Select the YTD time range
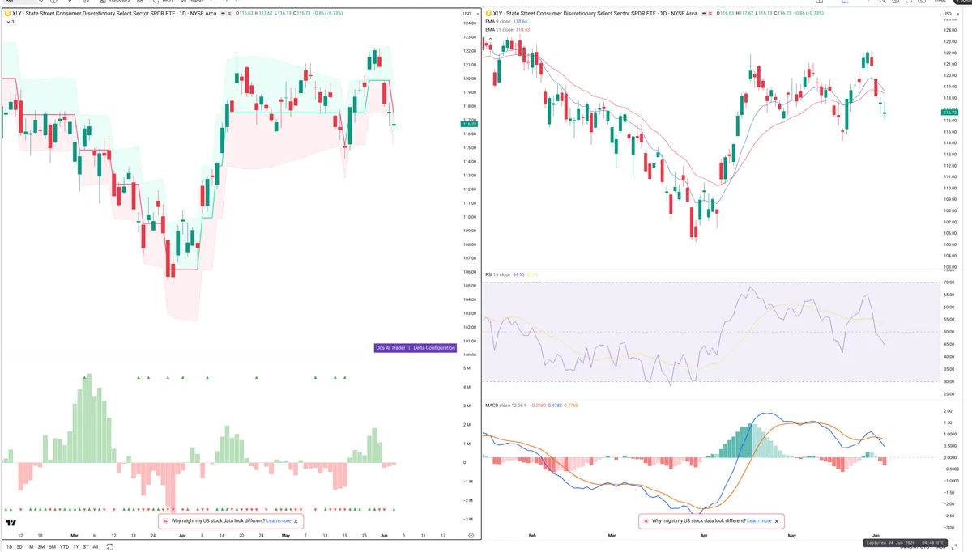Screen dimensions: 972x552 64,547
